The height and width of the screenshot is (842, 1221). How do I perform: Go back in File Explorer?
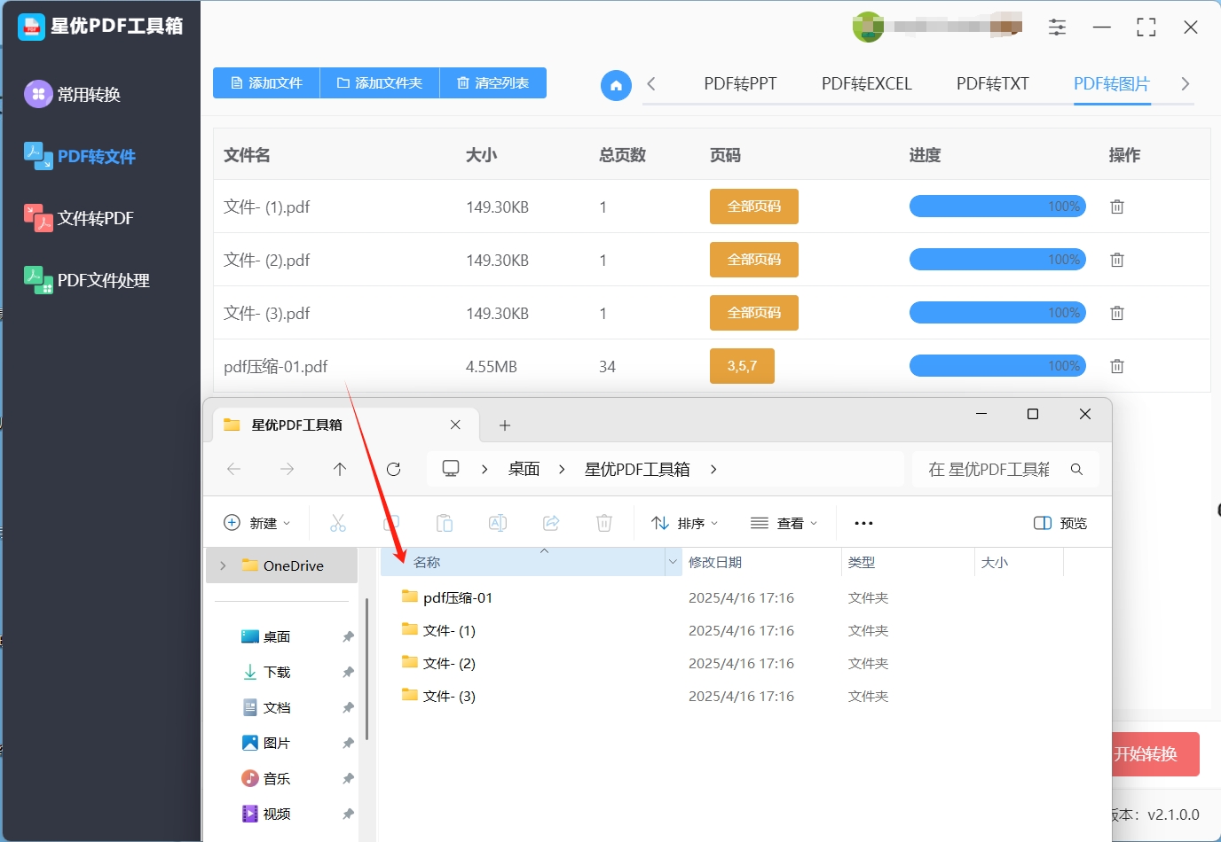pos(234,469)
